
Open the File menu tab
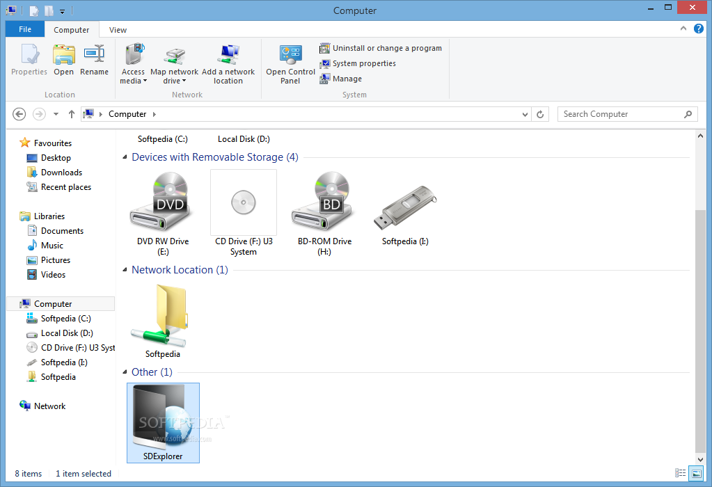pyautogui.click(x=25, y=29)
